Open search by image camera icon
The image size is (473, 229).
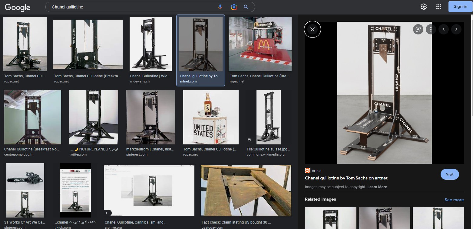[234, 7]
